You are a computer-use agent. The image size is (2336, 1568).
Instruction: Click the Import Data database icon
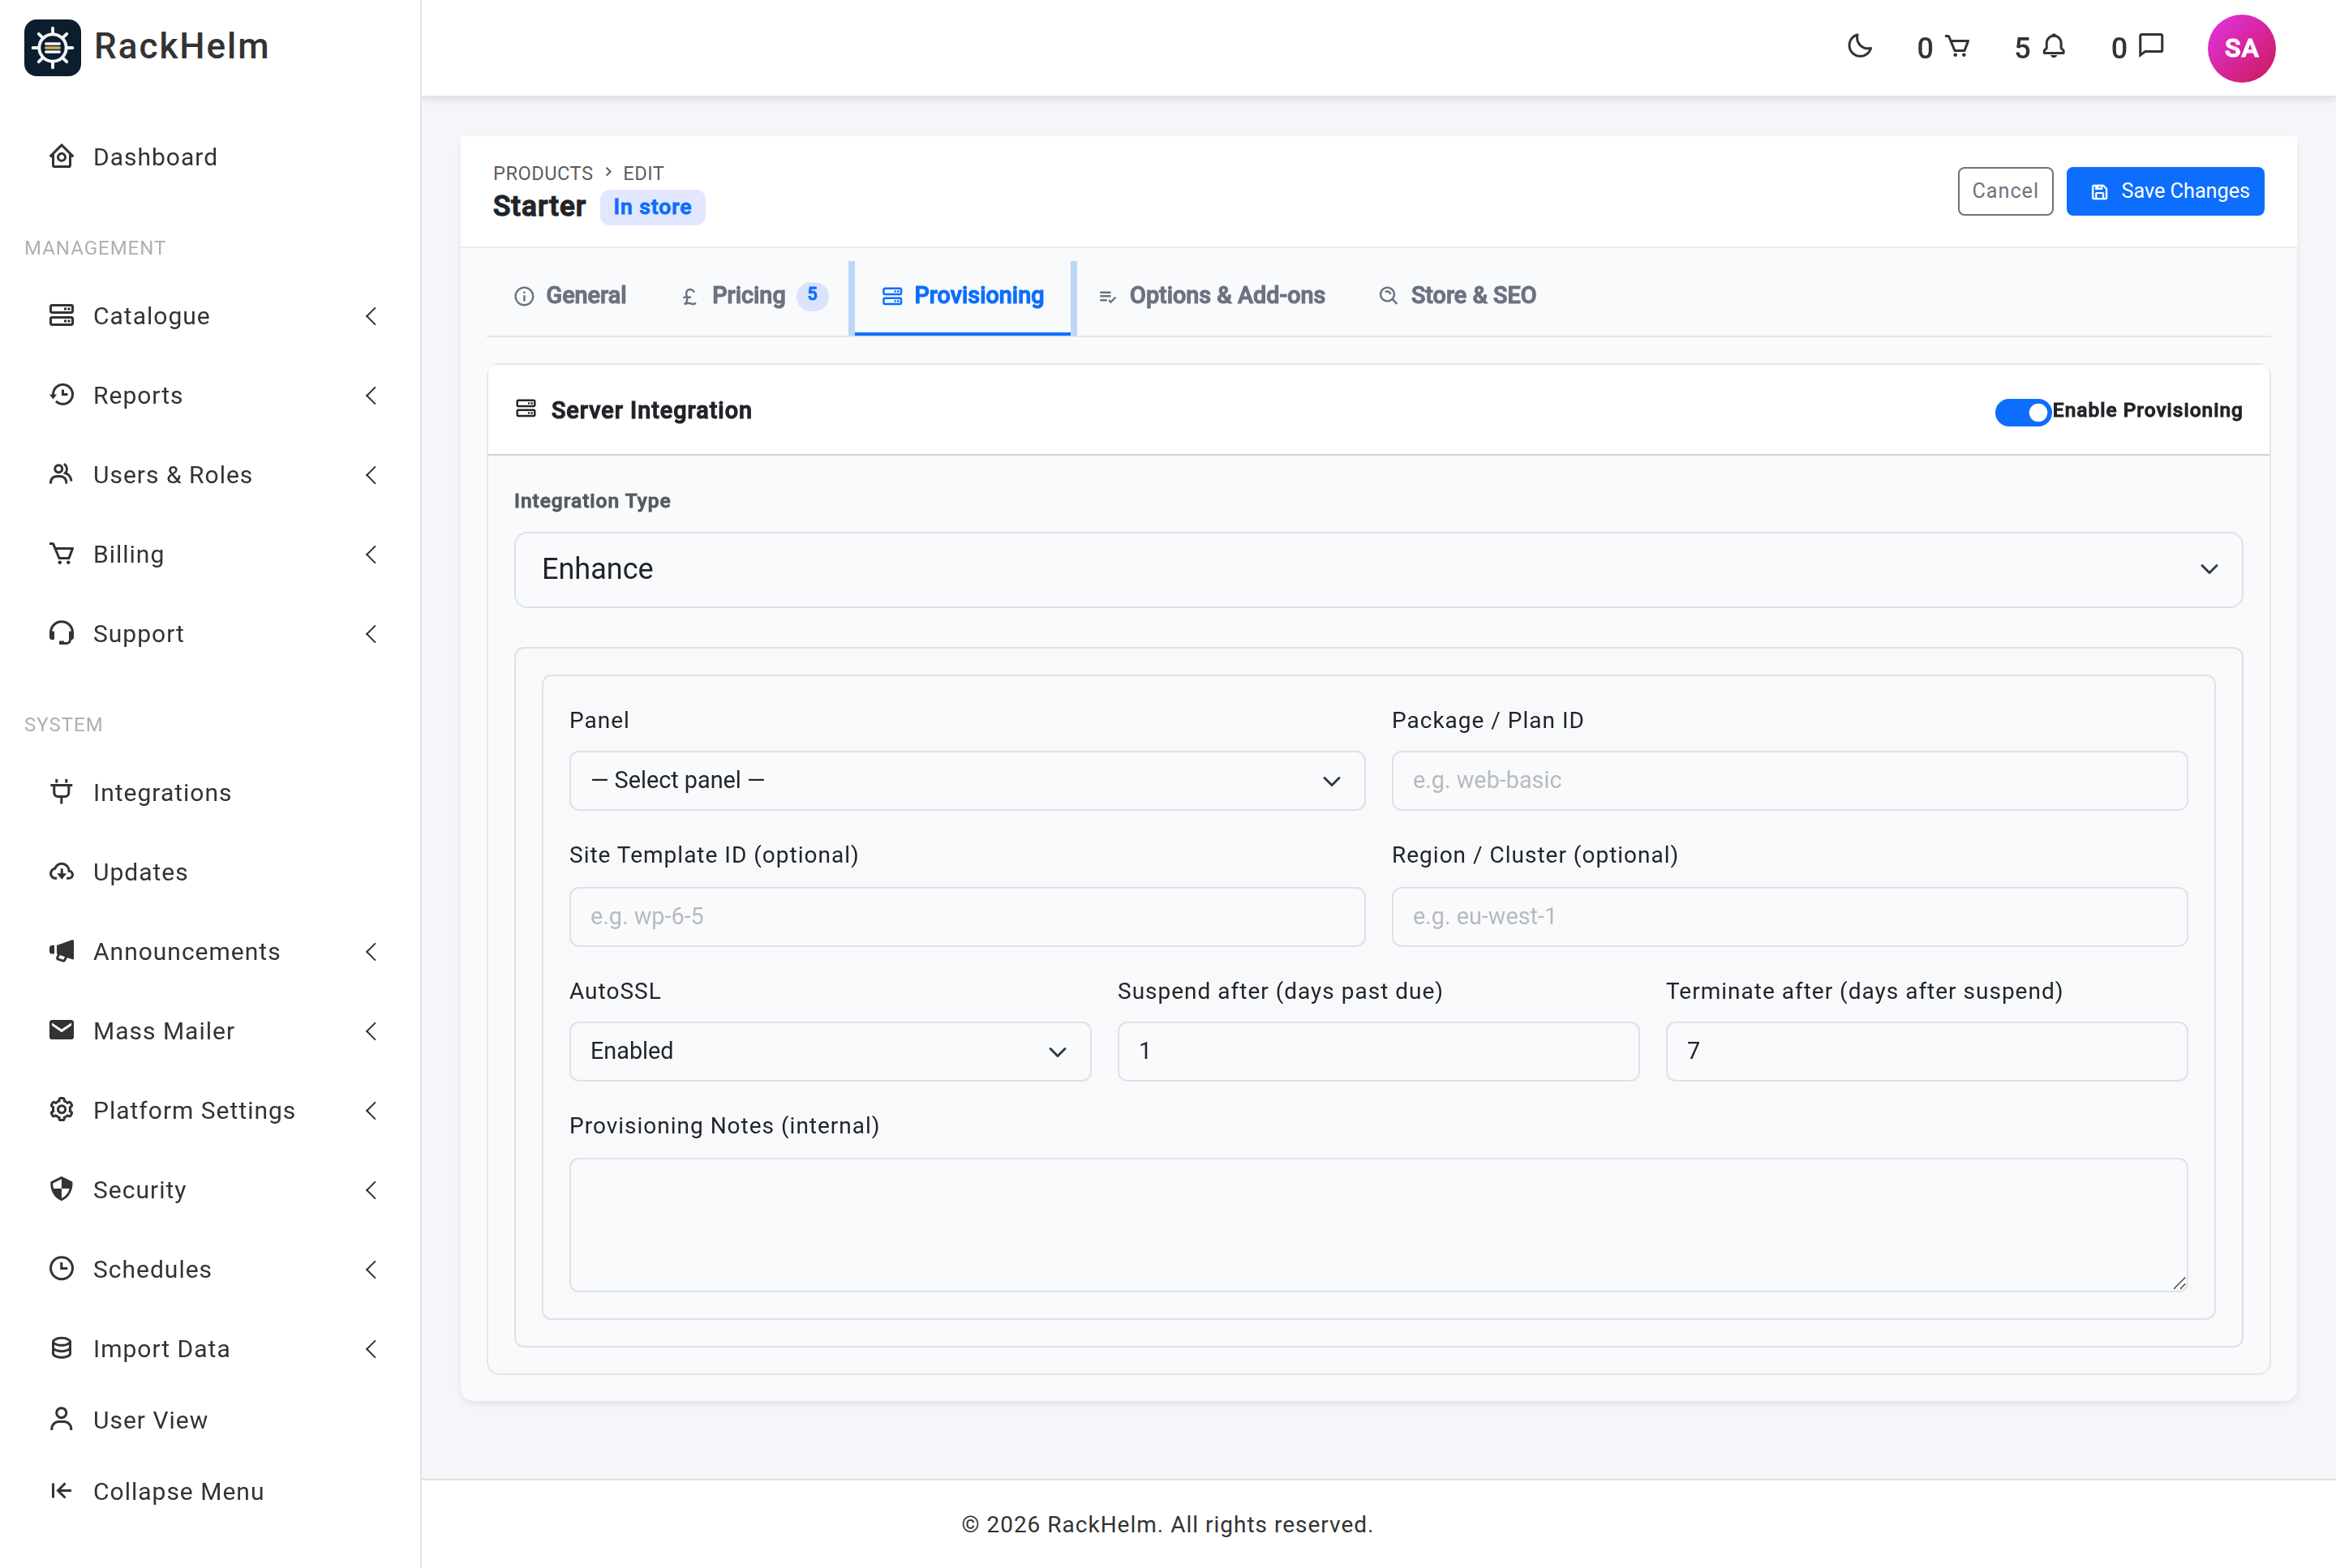[62, 1348]
